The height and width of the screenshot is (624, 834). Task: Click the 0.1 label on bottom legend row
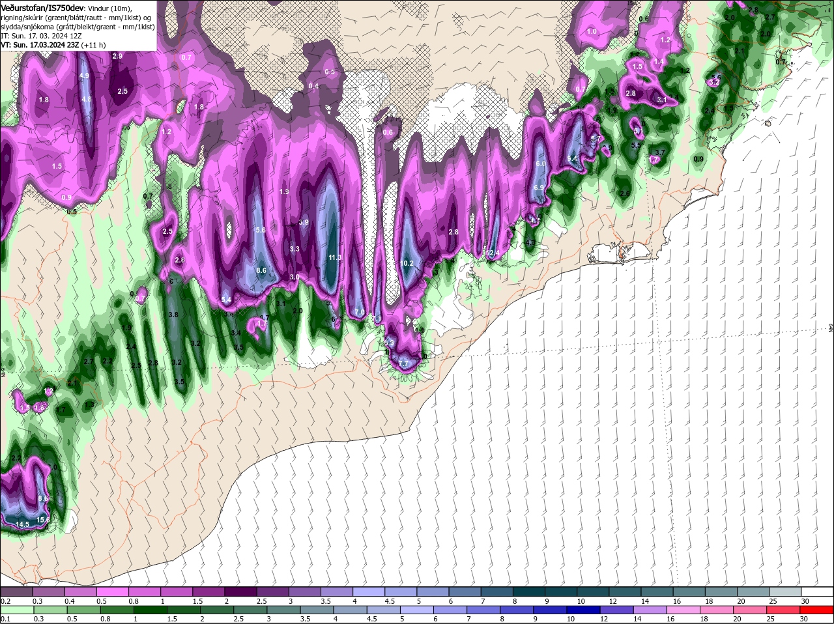pos(5,619)
